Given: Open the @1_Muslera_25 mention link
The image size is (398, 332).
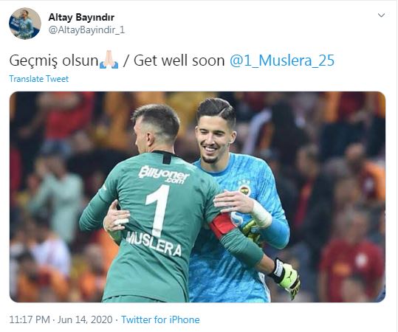Looking at the screenshot, I should click(282, 60).
